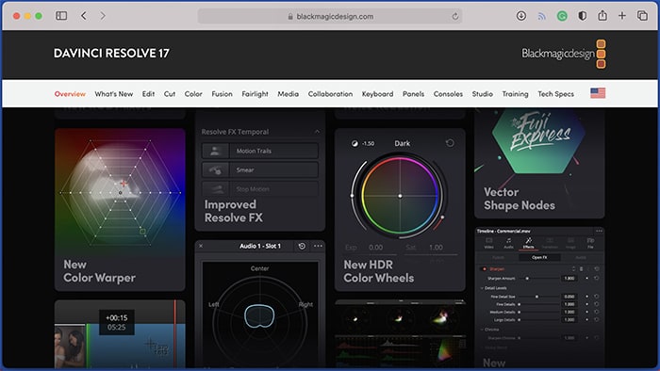The image size is (660, 371).
Task: Toggle the Sharpen effect enable switch
Action: [x=484, y=269]
